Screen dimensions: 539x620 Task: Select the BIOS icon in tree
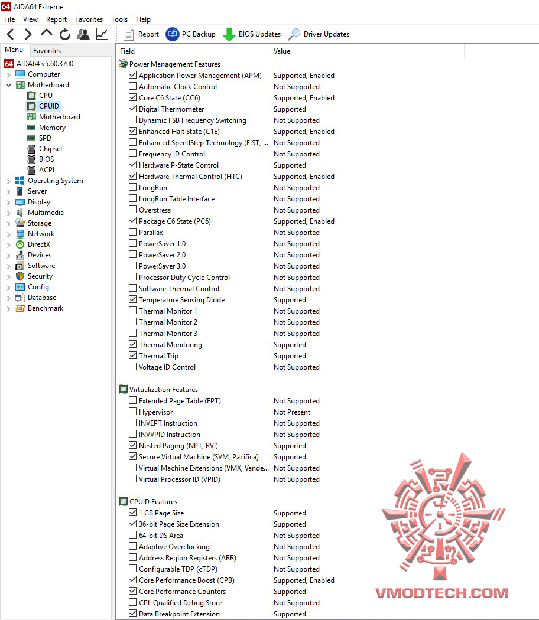click(31, 159)
